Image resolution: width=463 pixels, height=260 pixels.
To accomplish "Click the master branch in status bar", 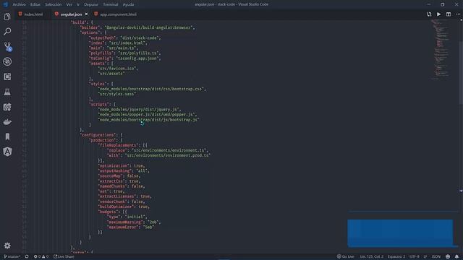I will pos(12,256).
